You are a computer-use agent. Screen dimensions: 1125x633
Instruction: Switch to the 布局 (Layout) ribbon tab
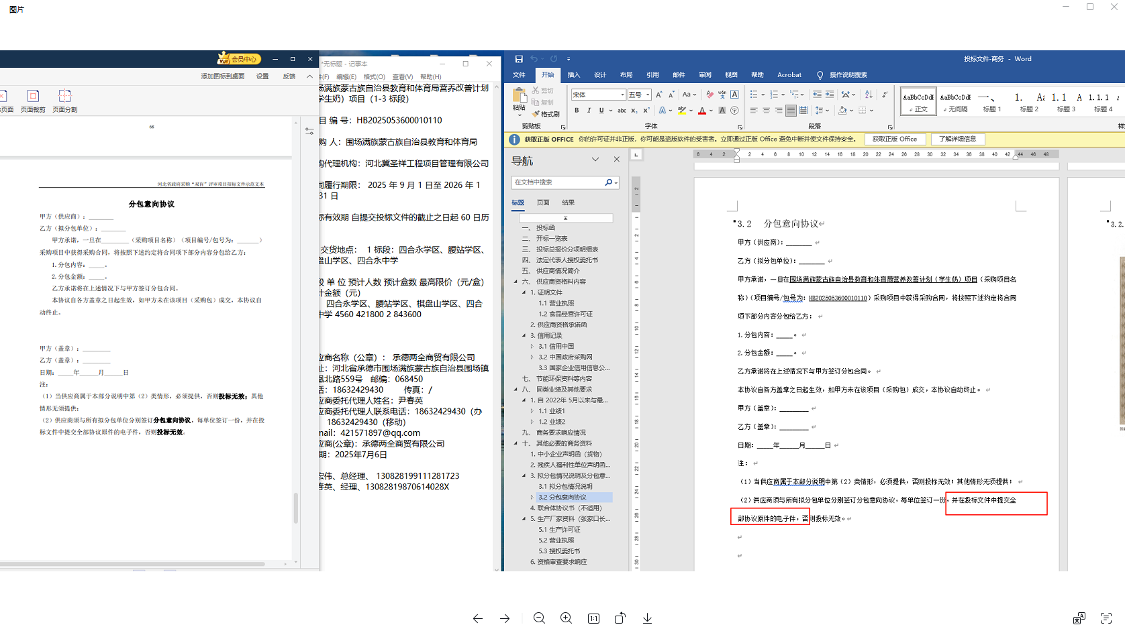(626, 75)
